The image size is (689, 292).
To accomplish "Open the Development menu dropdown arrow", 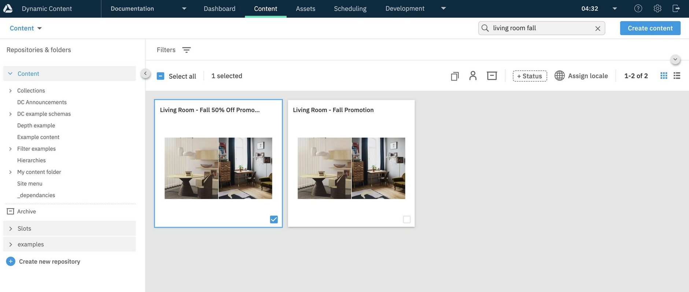I will [x=443, y=8].
